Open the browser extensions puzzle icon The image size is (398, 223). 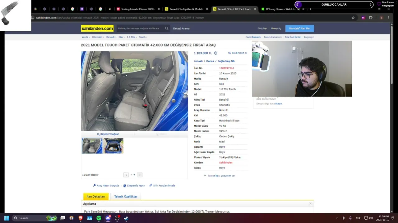pos(371,18)
